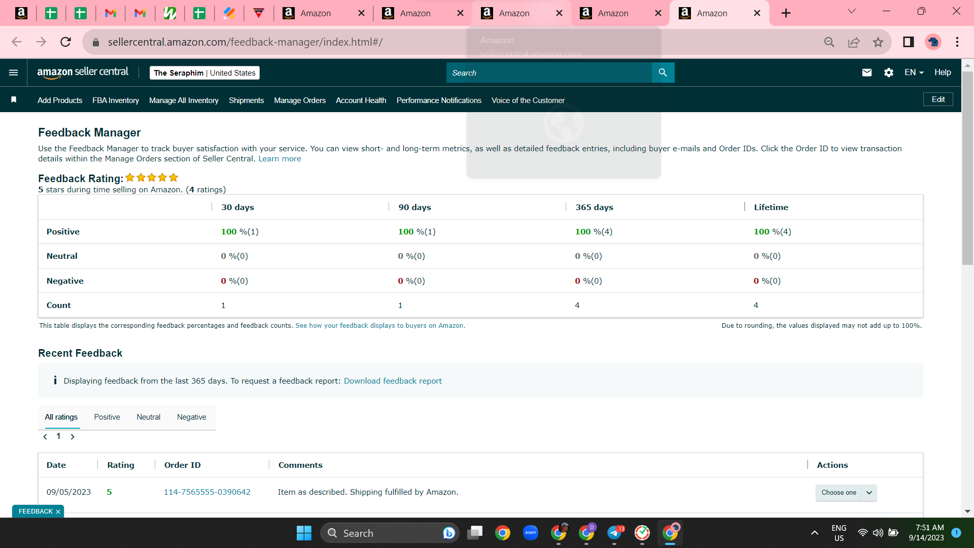This screenshot has height=548, width=974.
Task: Open Manage Orders
Action: [x=300, y=100]
